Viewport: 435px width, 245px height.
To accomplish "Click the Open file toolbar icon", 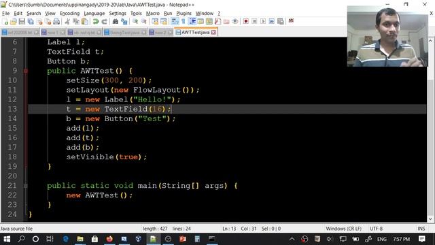I will [x=14, y=21].
